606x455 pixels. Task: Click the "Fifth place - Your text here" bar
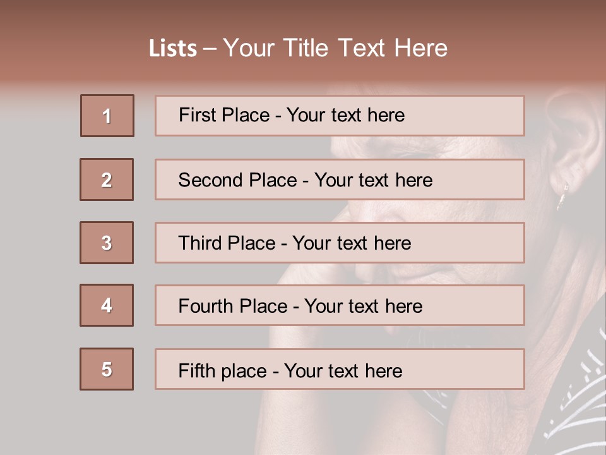340,369
